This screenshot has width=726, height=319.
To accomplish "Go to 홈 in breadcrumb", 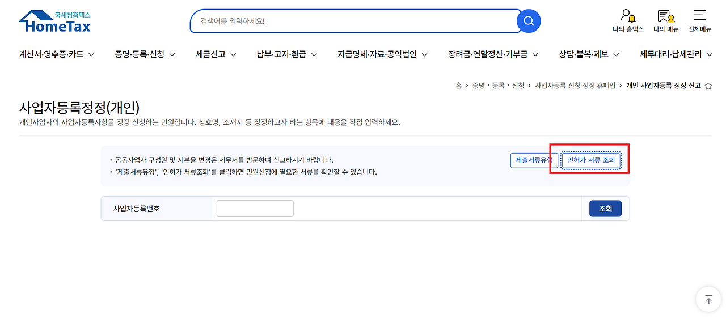I will (458, 86).
